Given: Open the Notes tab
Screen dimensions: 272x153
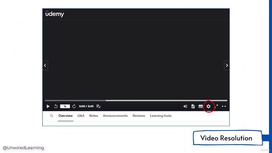Looking at the screenshot, I should (93, 116).
